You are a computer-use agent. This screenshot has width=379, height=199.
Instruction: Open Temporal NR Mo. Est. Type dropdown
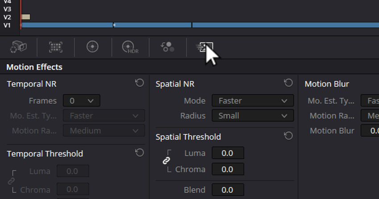click(x=104, y=116)
